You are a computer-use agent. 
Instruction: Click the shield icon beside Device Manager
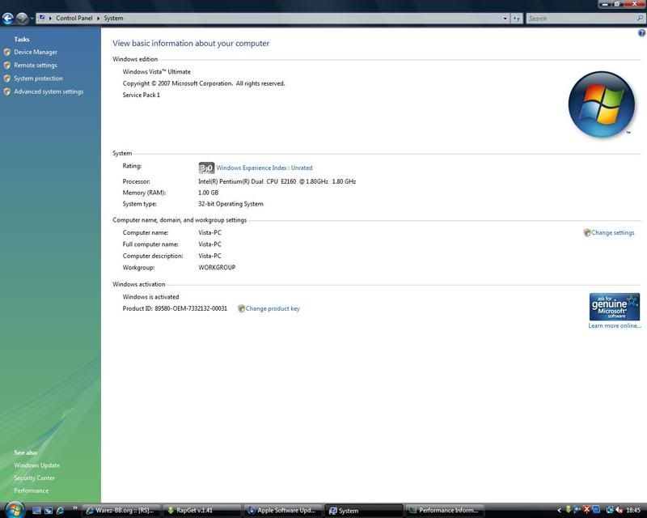pyautogui.click(x=7, y=52)
